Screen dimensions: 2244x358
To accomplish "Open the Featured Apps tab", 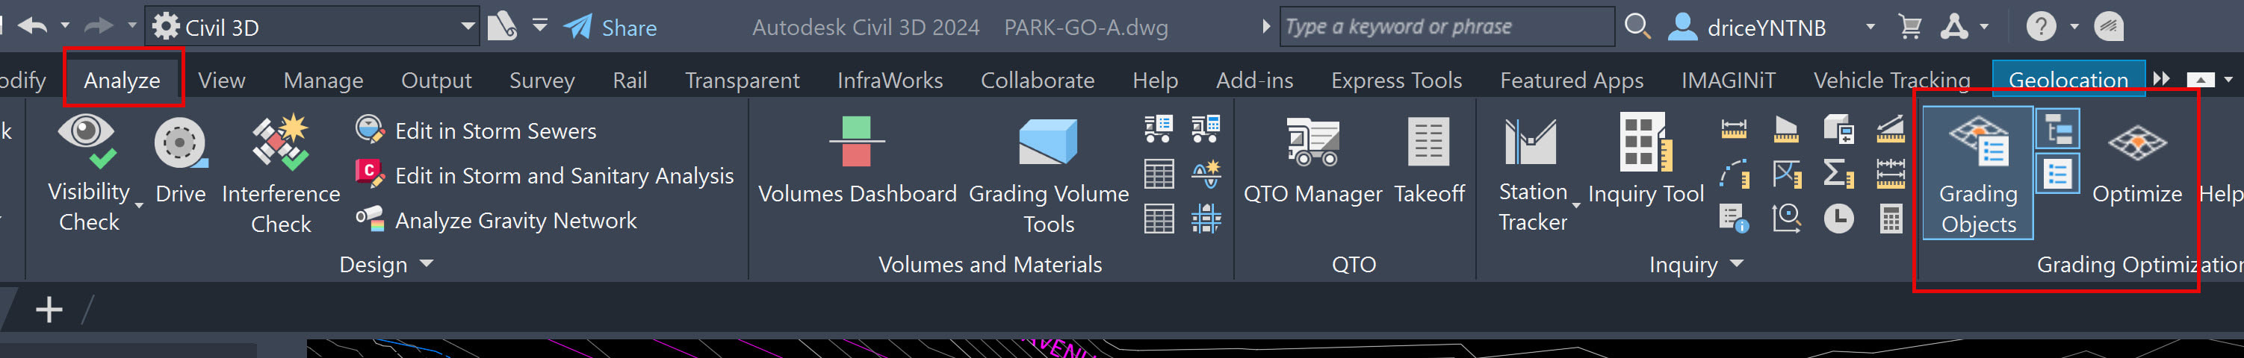I will (x=1572, y=80).
